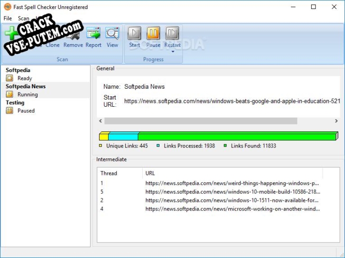The height and width of the screenshot is (258, 345).
Task: Close the Fast Spell Checker window
Action: 334,7
